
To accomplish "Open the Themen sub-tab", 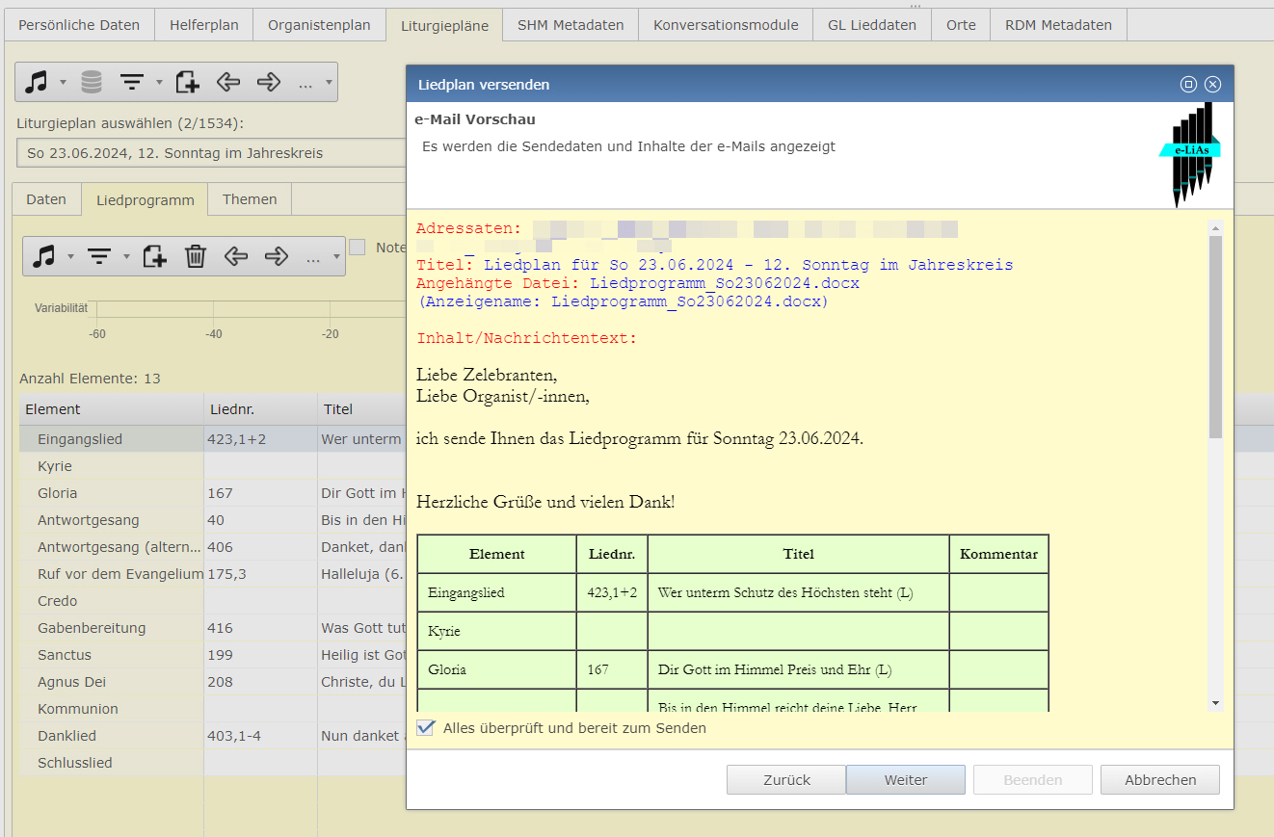I will [x=250, y=199].
